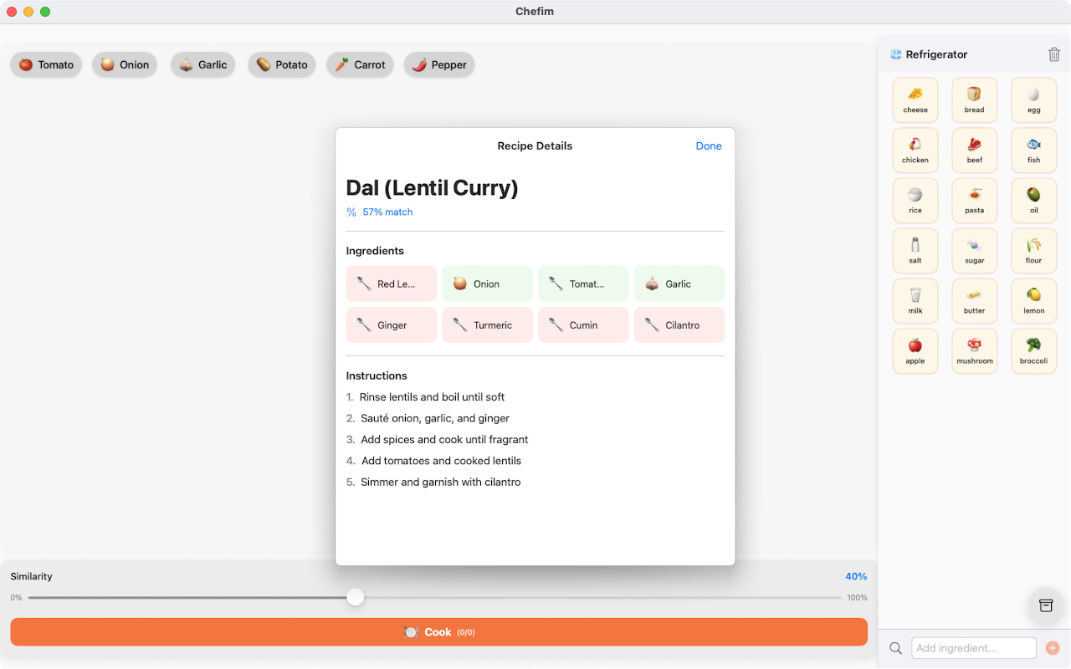
Task: Select the fish ingredient tile
Action: (1033, 151)
